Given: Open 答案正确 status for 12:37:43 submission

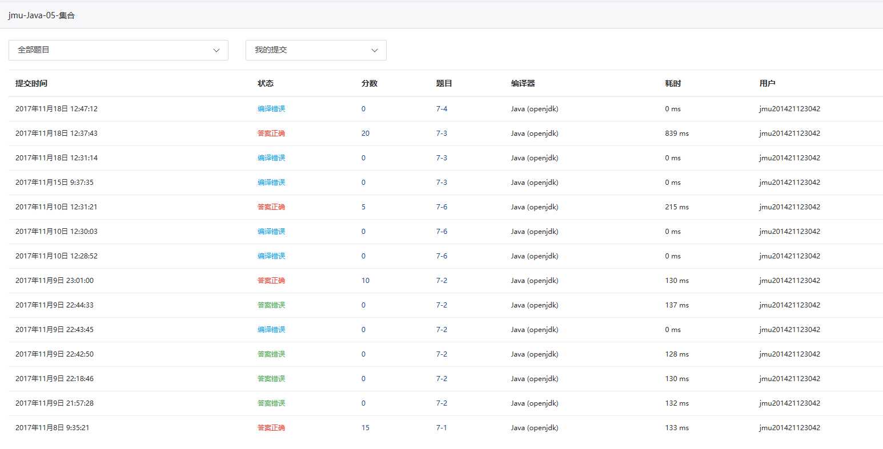Looking at the screenshot, I should click(271, 134).
